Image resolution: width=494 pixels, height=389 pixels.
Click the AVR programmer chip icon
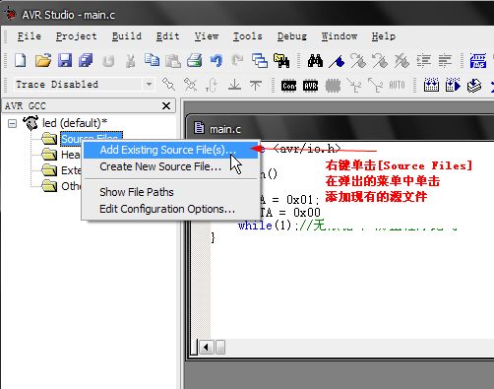[x=310, y=86]
